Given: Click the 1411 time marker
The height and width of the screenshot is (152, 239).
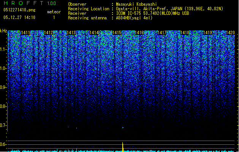Looking at the screenshot, I should tap(25, 33).
